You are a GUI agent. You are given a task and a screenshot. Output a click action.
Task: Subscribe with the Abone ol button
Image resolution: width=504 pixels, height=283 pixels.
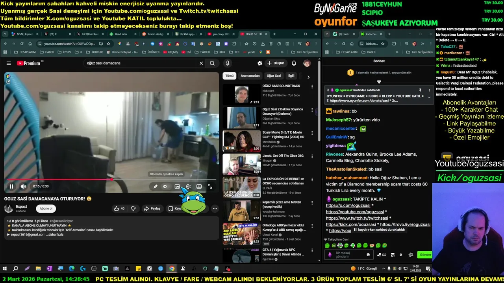[46, 209]
